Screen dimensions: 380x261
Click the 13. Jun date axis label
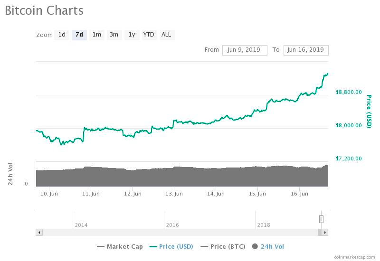(x=174, y=194)
